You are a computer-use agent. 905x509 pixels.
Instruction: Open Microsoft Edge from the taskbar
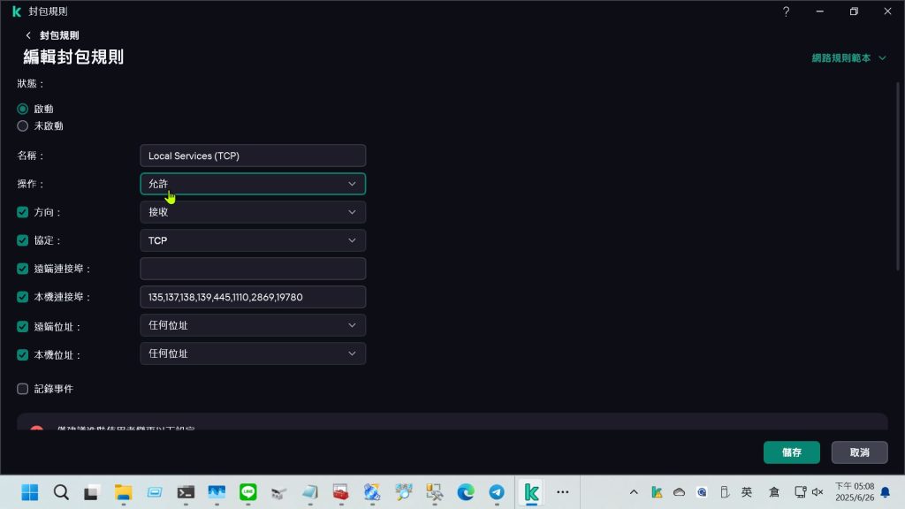[466, 492]
